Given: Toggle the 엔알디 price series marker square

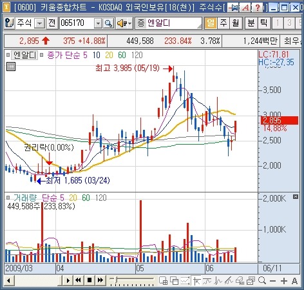Looking at the screenshot, I should (x=8, y=55).
